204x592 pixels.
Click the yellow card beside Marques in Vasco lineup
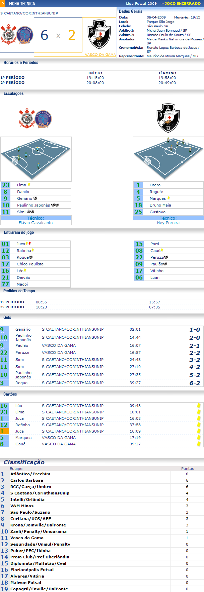(x=168, y=198)
